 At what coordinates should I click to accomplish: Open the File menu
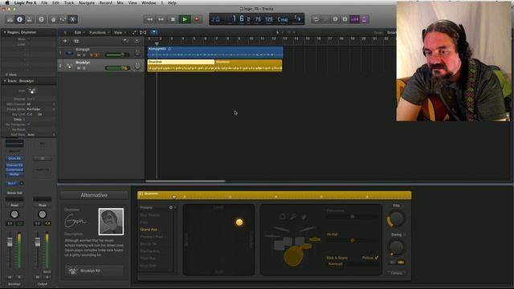[x=44, y=2]
